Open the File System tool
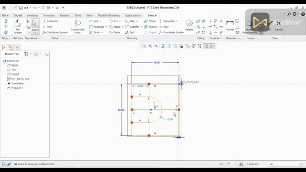Viewport: 306px width, 172px height. (18, 27)
